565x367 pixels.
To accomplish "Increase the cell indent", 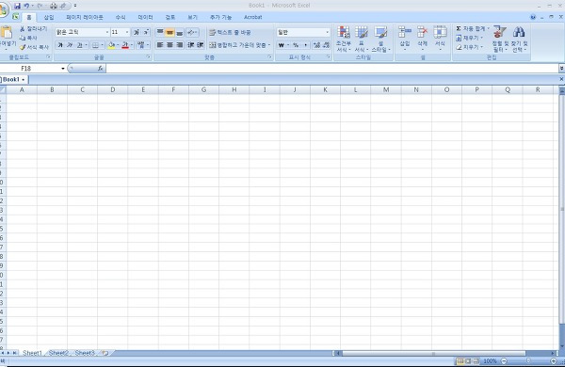I will coord(201,45).
